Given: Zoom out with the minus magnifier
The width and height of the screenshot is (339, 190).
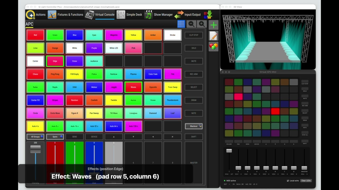Looking at the screenshot, I should click(191, 24).
